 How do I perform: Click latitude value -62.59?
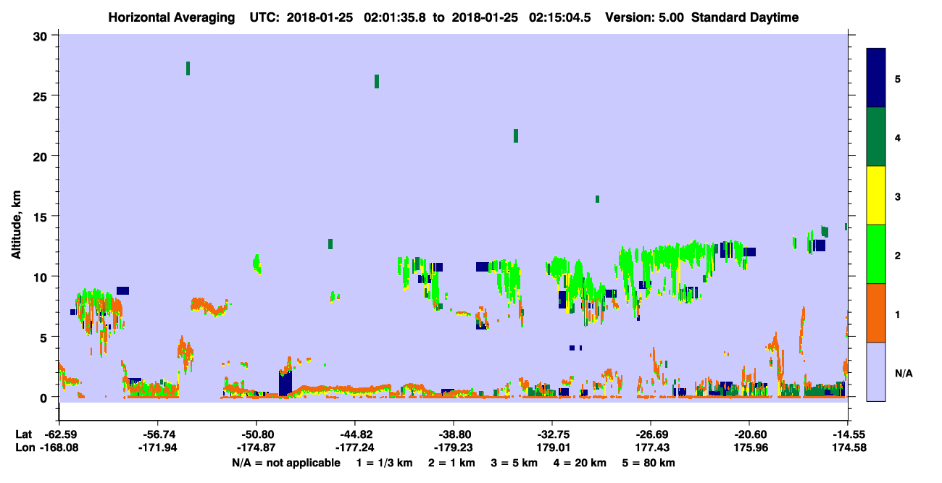pyautogui.click(x=59, y=434)
